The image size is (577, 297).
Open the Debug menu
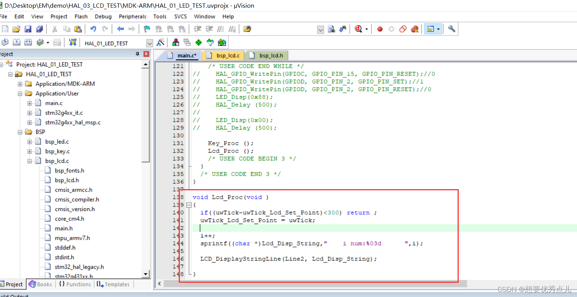pyautogui.click(x=103, y=17)
